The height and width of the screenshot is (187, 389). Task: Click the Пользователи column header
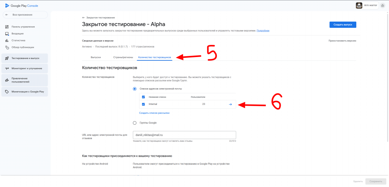[x=198, y=97]
